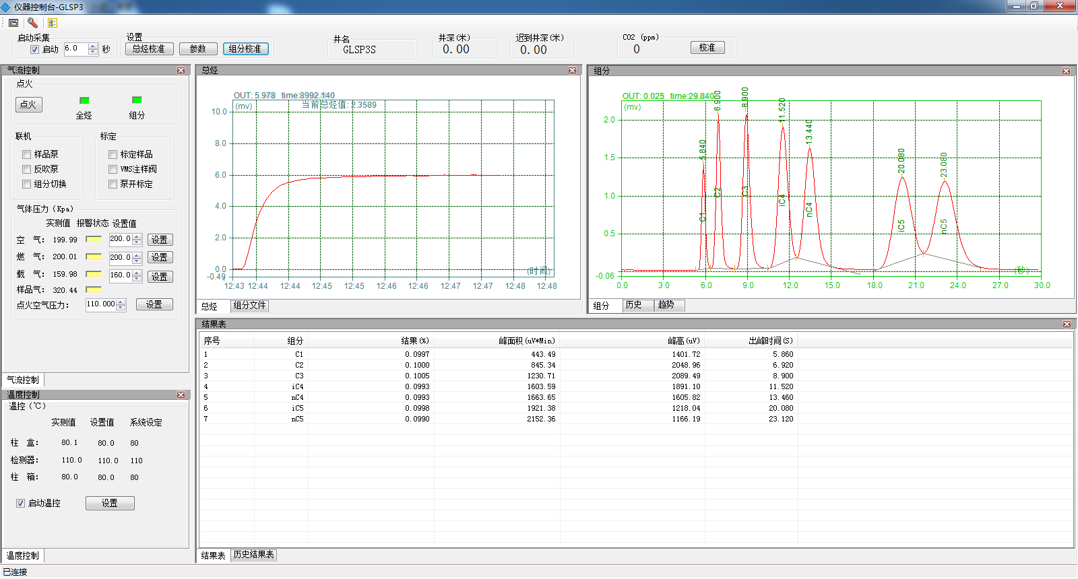Click the yellow list options toolbar icon
1078x579 pixels.
53,23
